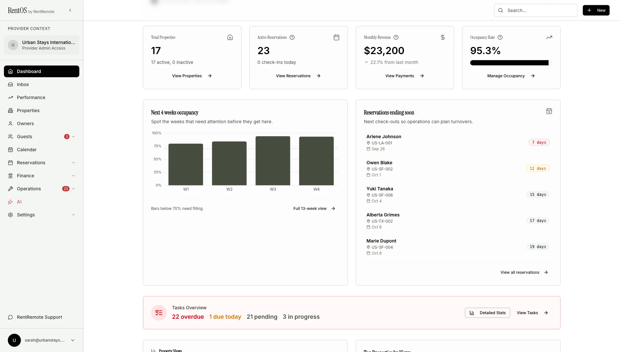620x352 pixels.
Task: Open Detailed Stats for tasks
Action: click(488, 313)
